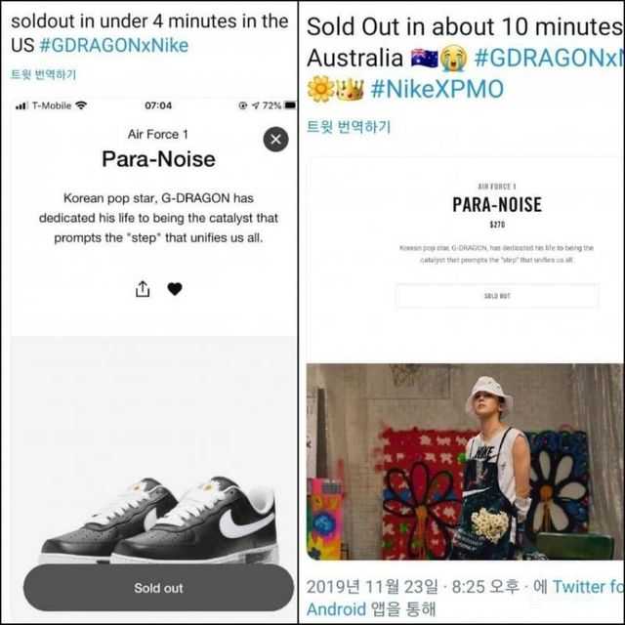This screenshot has height=625, width=625.
Task: Click the Australian flag emoji
Action: point(425,59)
